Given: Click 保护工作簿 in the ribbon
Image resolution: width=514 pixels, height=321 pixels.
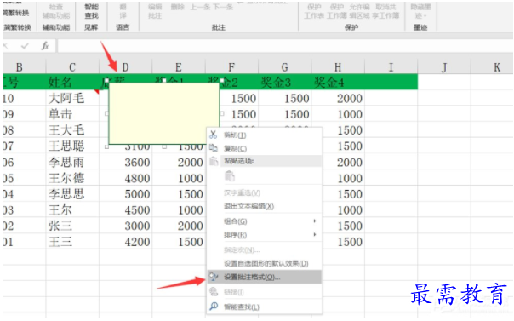Looking at the screenshot, I should (x=337, y=11).
